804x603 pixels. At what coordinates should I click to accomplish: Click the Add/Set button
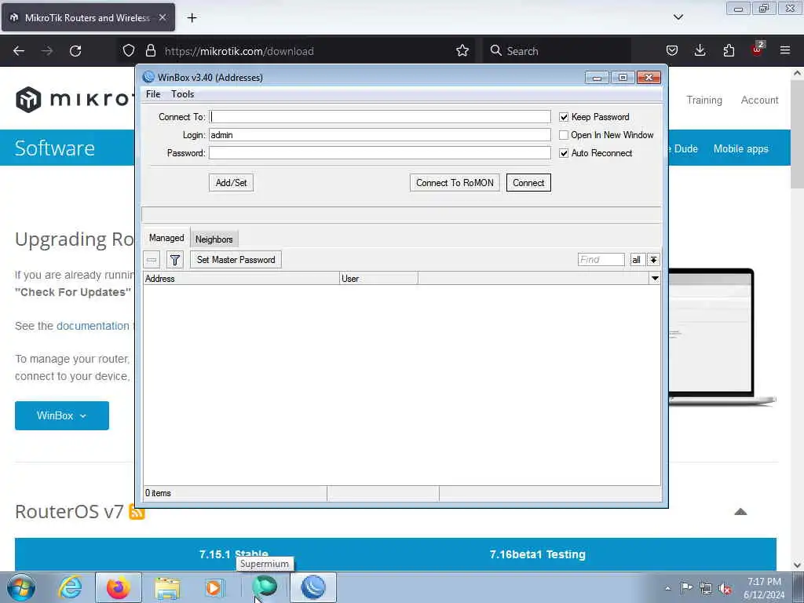[232, 182]
